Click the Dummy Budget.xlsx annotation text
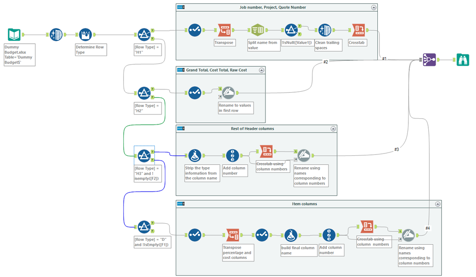 pyautogui.click(x=20, y=55)
